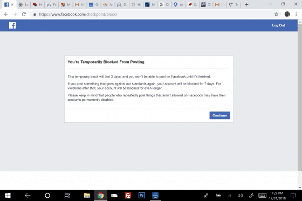Image resolution: width=302 pixels, height=201 pixels.
Task: Click the browser forward arrow
Action: click(15, 14)
